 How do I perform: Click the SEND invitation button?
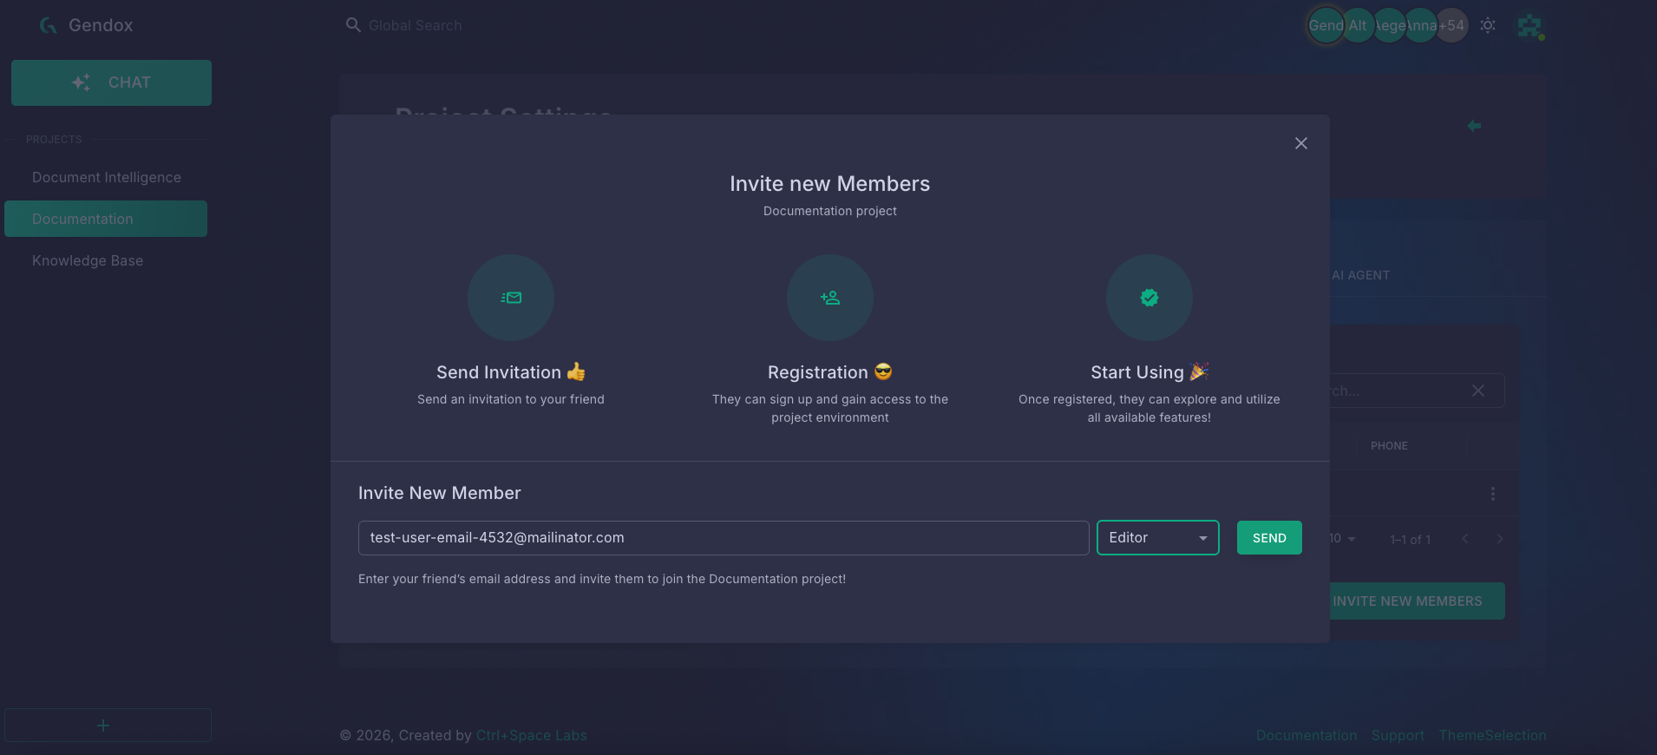point(1269,538)
